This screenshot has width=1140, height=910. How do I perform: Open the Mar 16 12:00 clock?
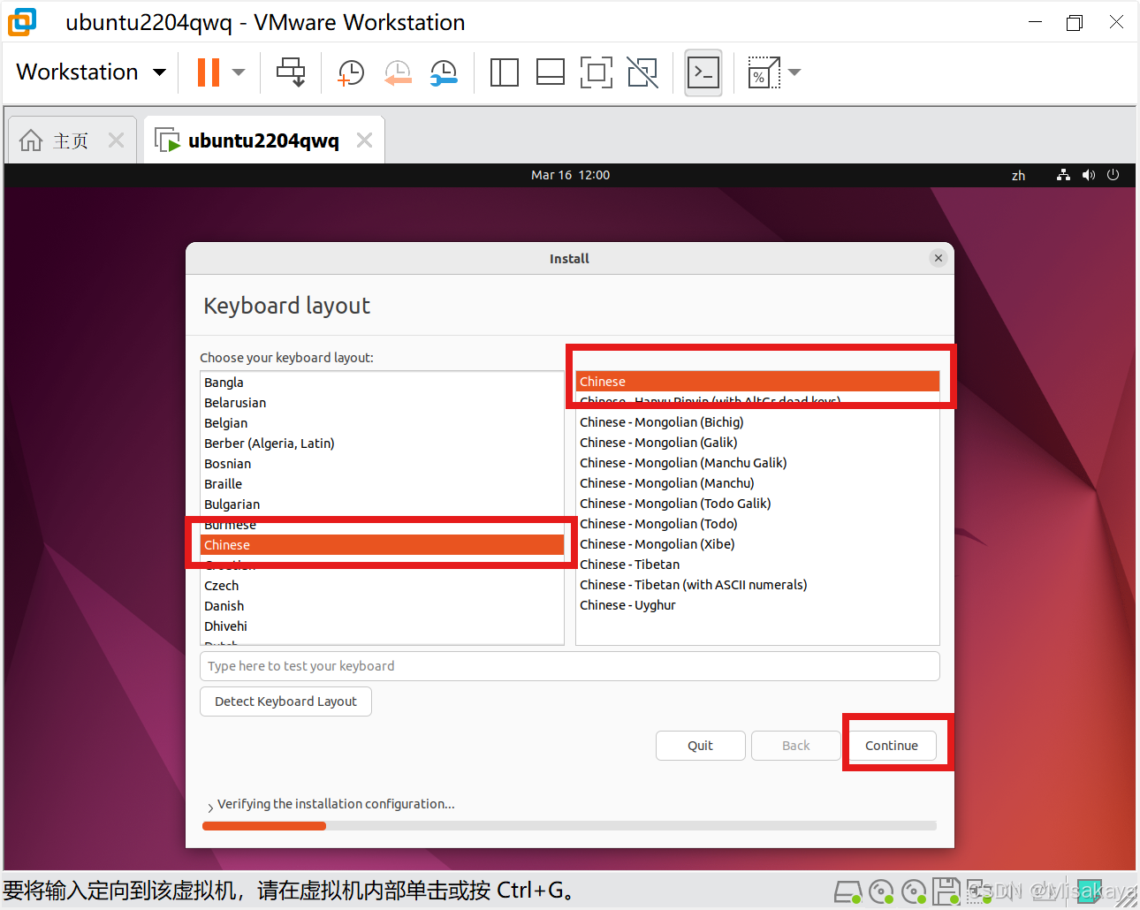[x=570, y=175]
